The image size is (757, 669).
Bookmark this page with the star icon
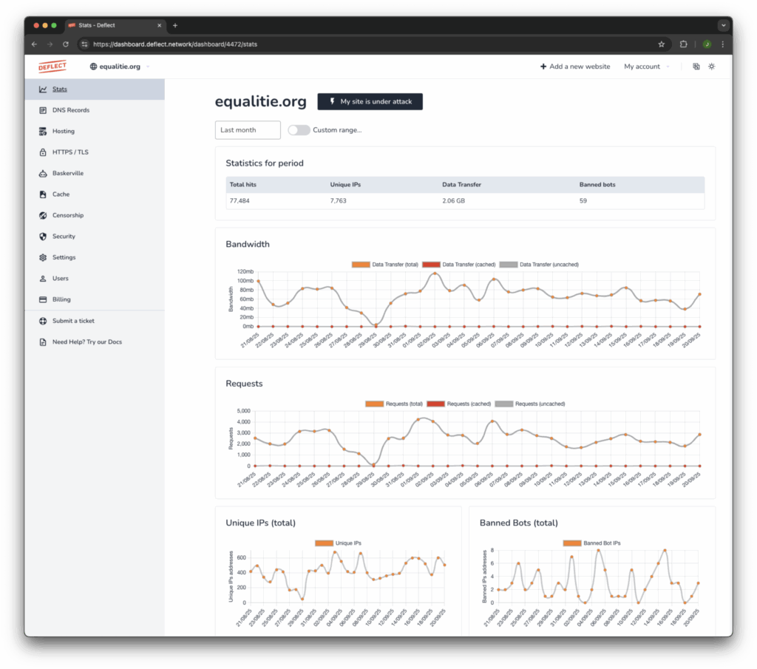point(661,44)
